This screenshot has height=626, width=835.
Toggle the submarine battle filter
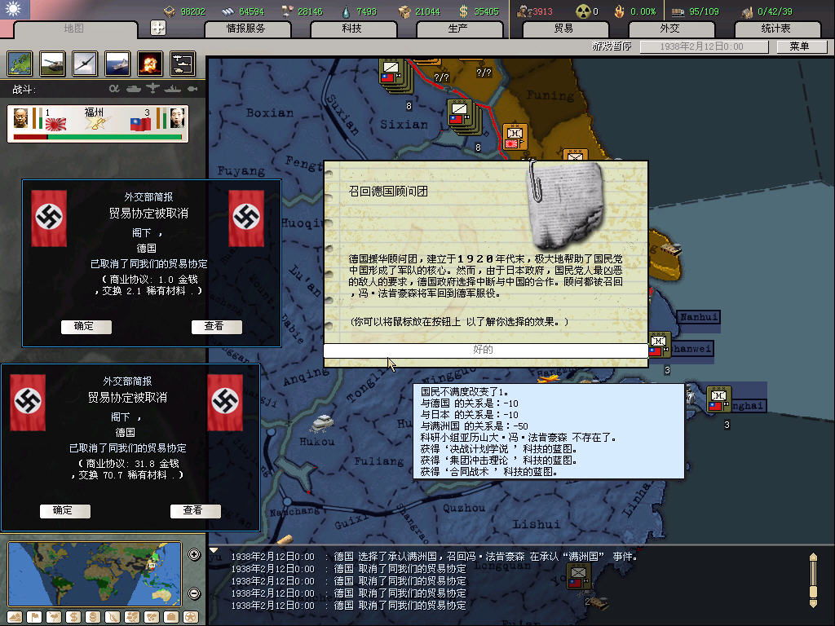[192, 89]
